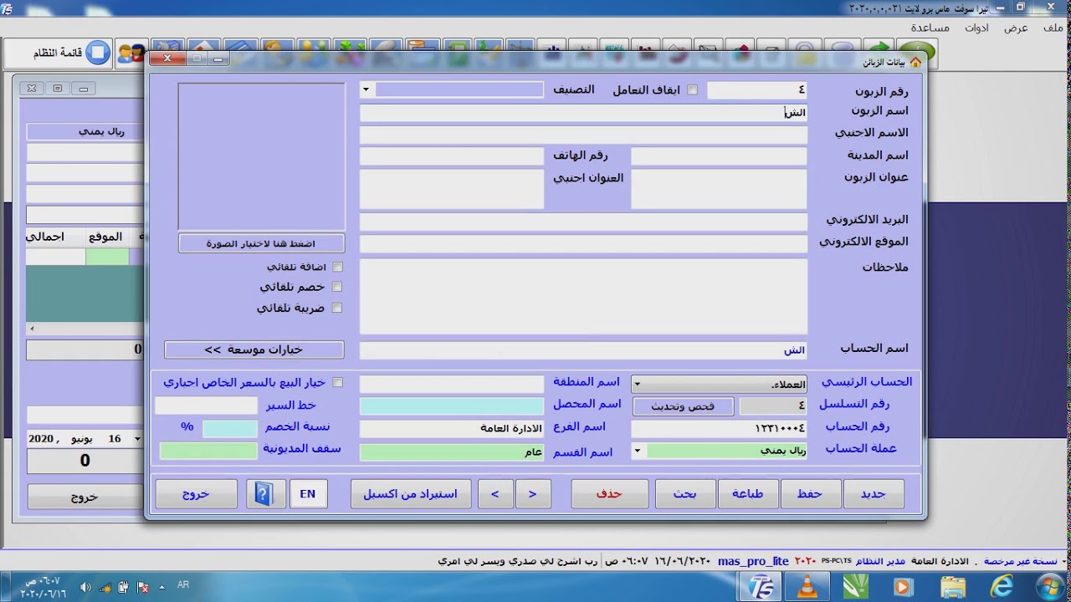Enable ضريبة تلقائي checkbox

pos(337,308)
